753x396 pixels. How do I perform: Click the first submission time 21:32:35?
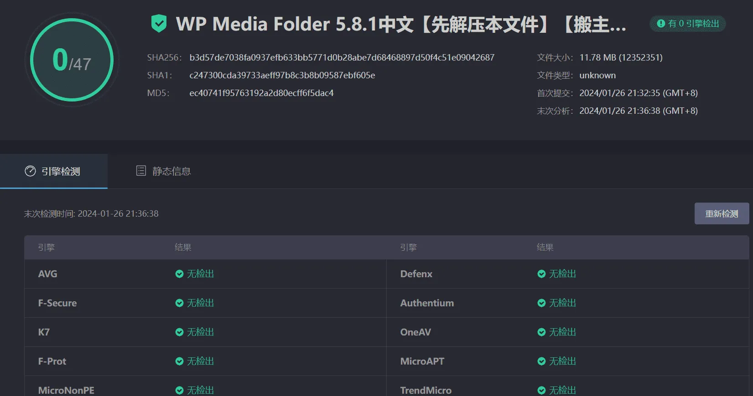pyautogui.click(x=639, y=93)
